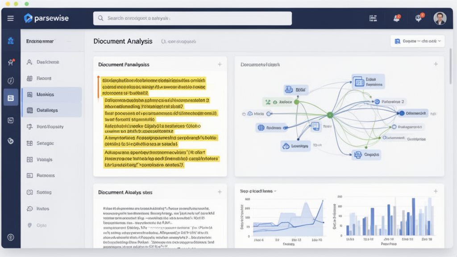Select the rail person icon with red dot
This screenshot has height=257, width=457.
(x=11, y=62)
